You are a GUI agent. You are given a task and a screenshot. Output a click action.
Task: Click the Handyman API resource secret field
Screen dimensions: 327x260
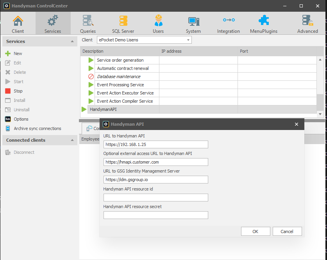tap(156, 215)
